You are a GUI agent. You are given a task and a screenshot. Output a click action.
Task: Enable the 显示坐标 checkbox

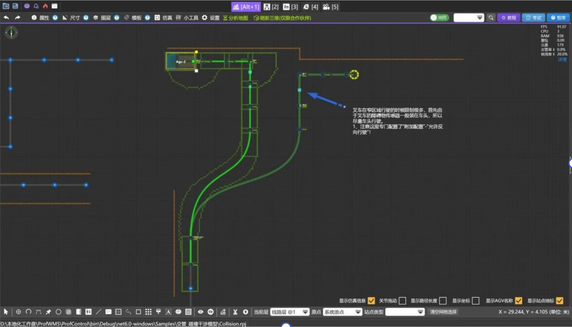(x=476, y=301)
